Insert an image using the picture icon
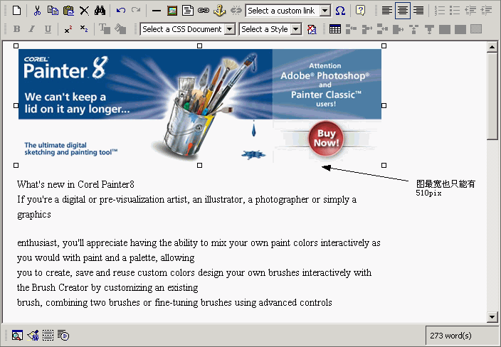The image size is (501, 347). [x=172, y=11]
